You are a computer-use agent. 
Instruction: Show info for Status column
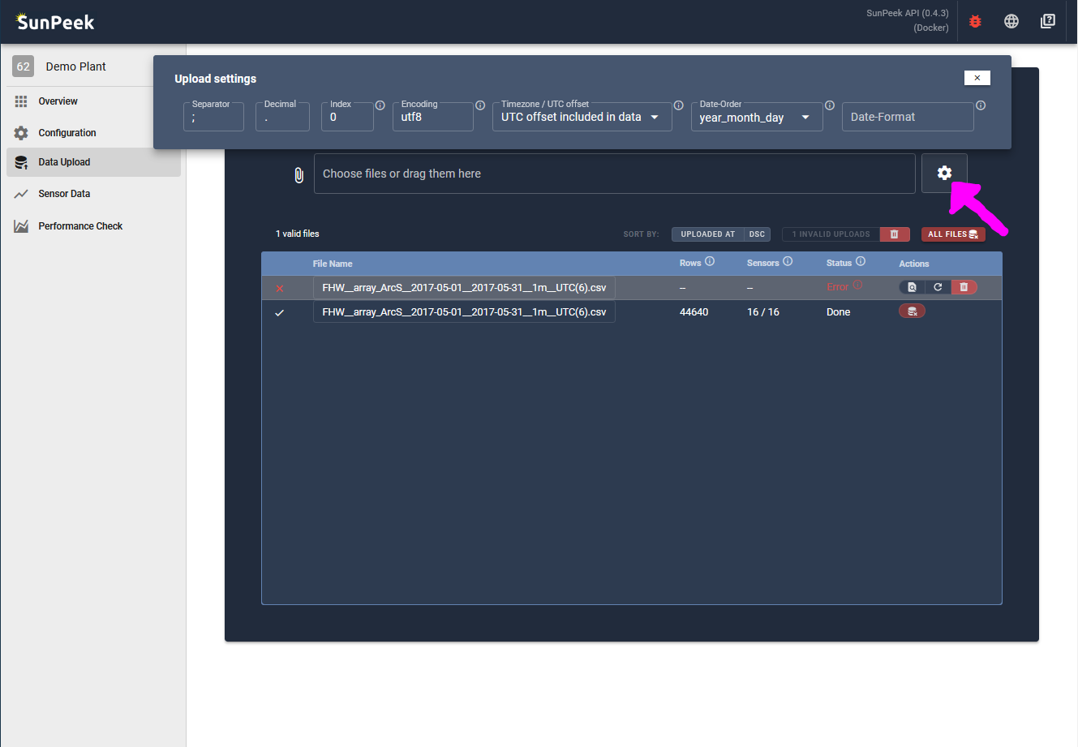[861, 261]
